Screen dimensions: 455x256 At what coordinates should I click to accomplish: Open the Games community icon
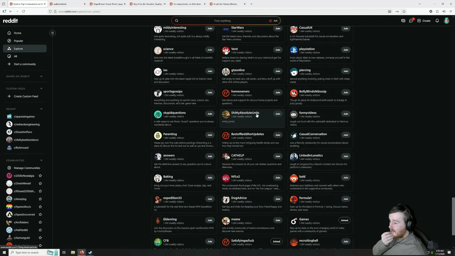point(294,221)
